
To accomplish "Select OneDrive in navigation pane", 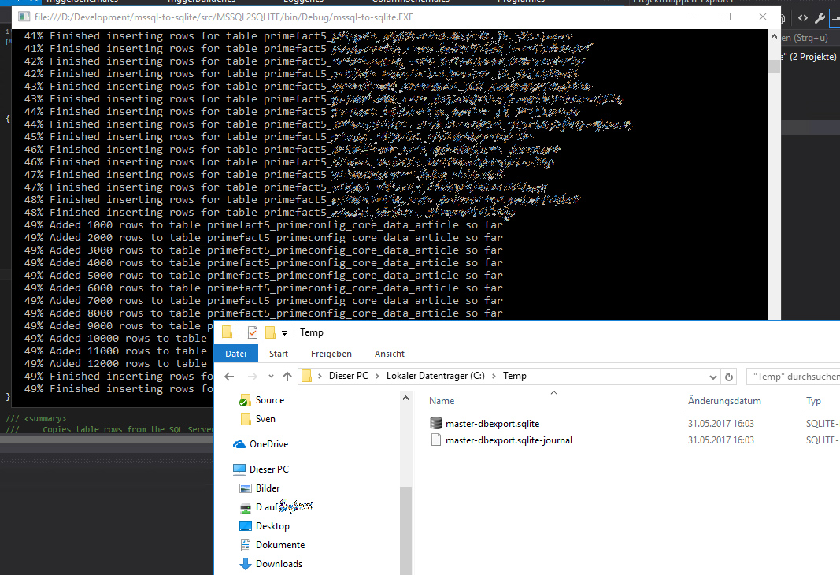I will pos(268,444).
